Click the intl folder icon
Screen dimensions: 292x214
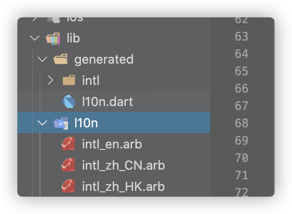tap(69, 80)
